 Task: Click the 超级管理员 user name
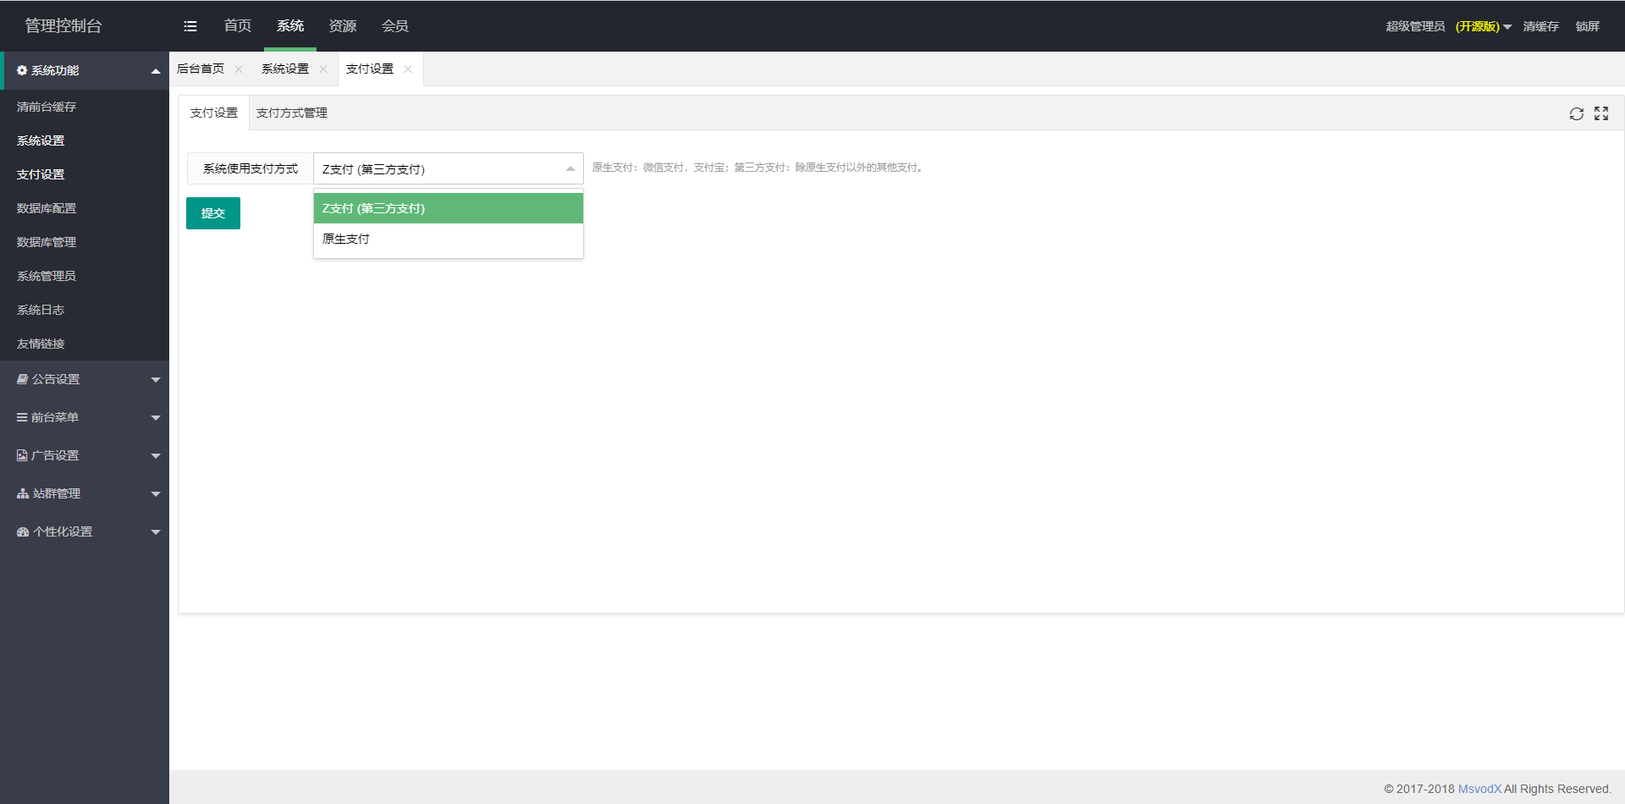pos(1415,27)
